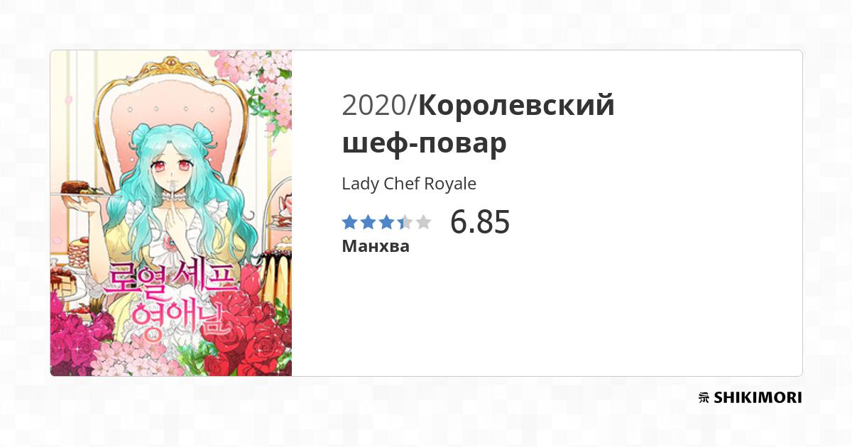This screenshot has width=852, height=447.
Task: Select the Lady Chef Royale English title
Action: [409, 184]
